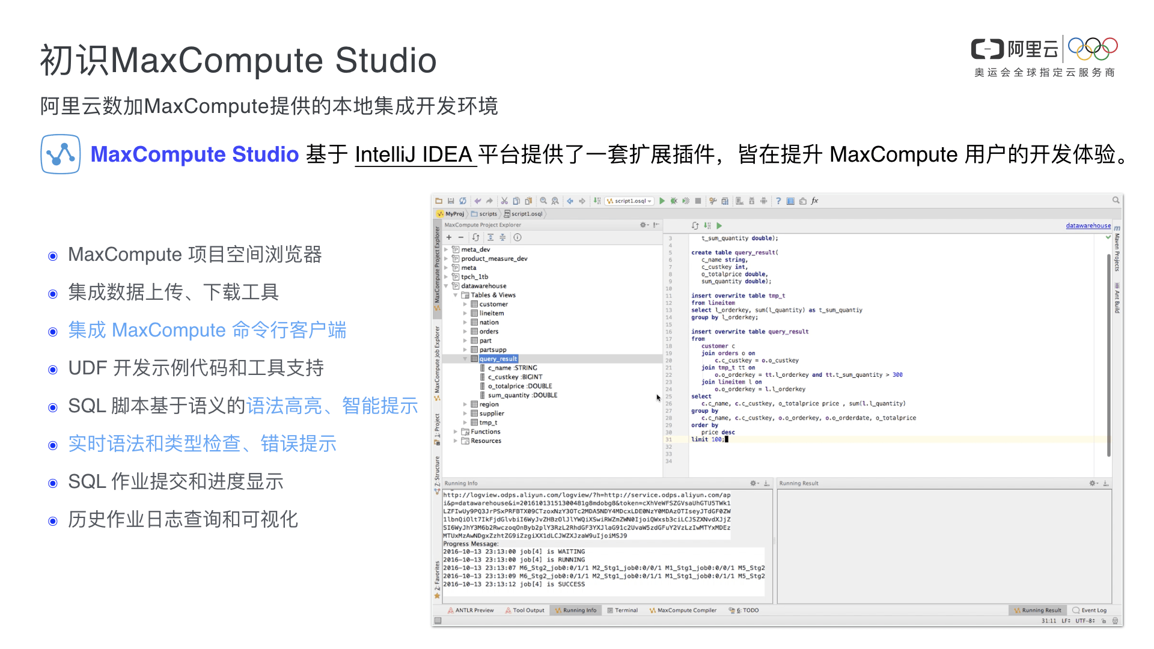Open the Event Log button
This screenshot has width=1154, height=649.
(1090, 611)
